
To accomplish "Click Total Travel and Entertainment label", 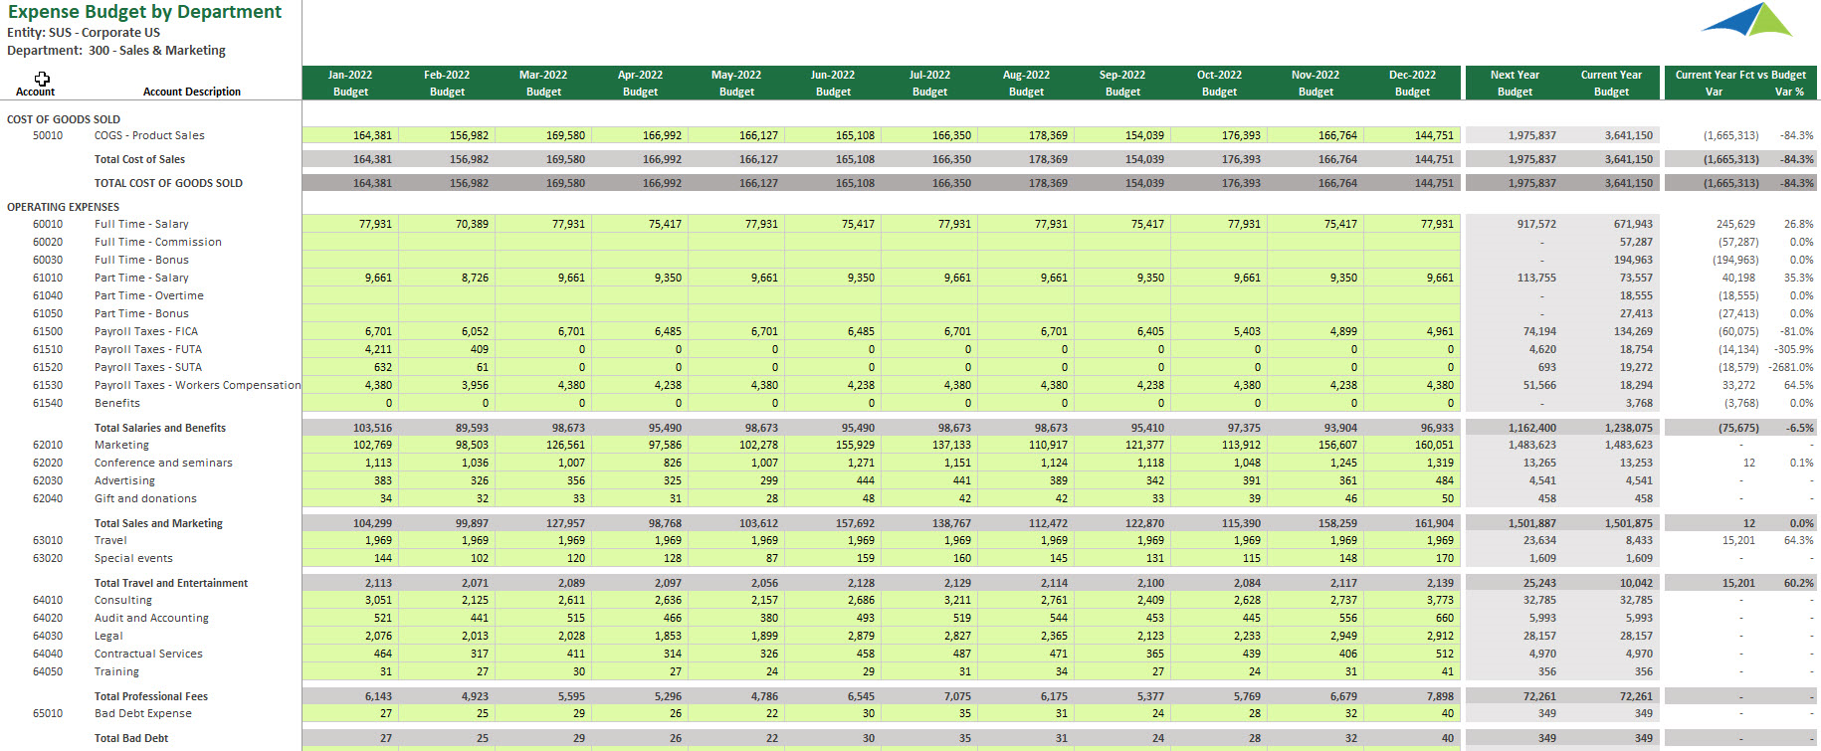I will [171, 583].
